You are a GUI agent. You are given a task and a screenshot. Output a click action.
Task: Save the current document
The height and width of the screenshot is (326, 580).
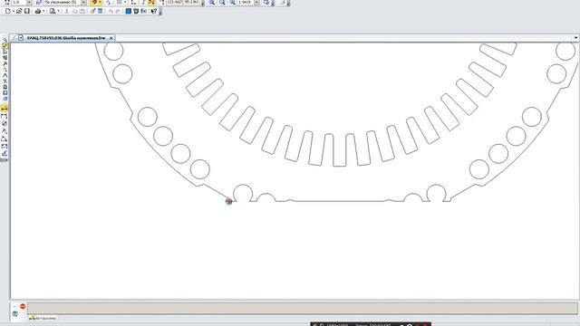pos(27,11)
